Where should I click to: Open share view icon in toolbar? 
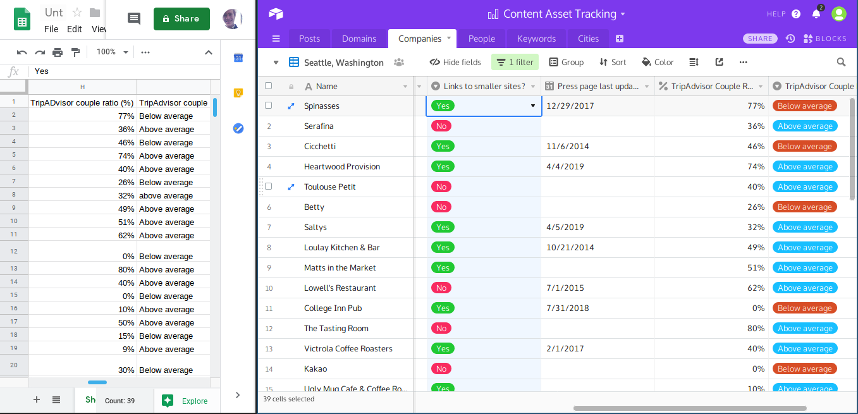coord(719,62)
